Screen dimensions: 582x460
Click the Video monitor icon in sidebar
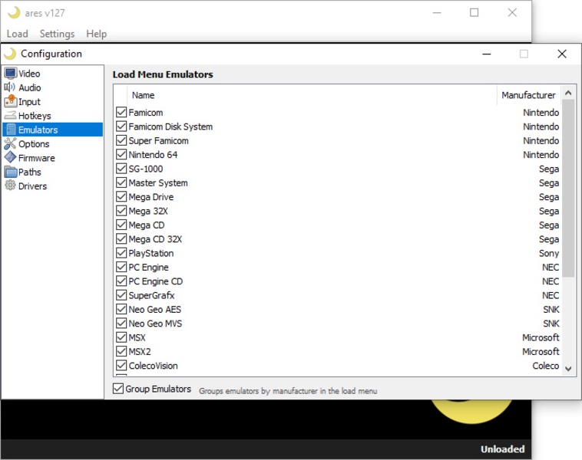pos(10,74)
